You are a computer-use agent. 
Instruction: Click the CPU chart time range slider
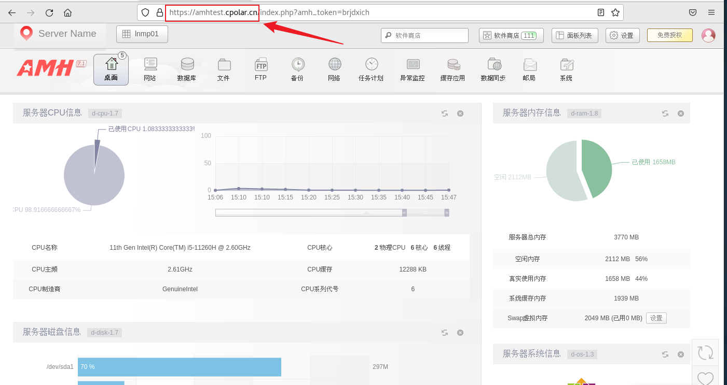pyautogui.click(x=332, y=212)
